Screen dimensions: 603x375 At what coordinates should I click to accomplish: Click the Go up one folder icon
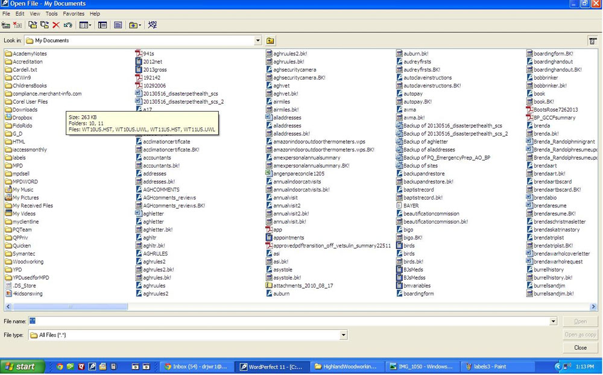(270, 40)
